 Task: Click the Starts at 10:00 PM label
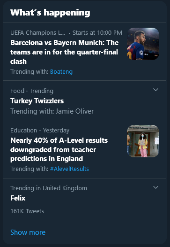[x=97, y=33]
